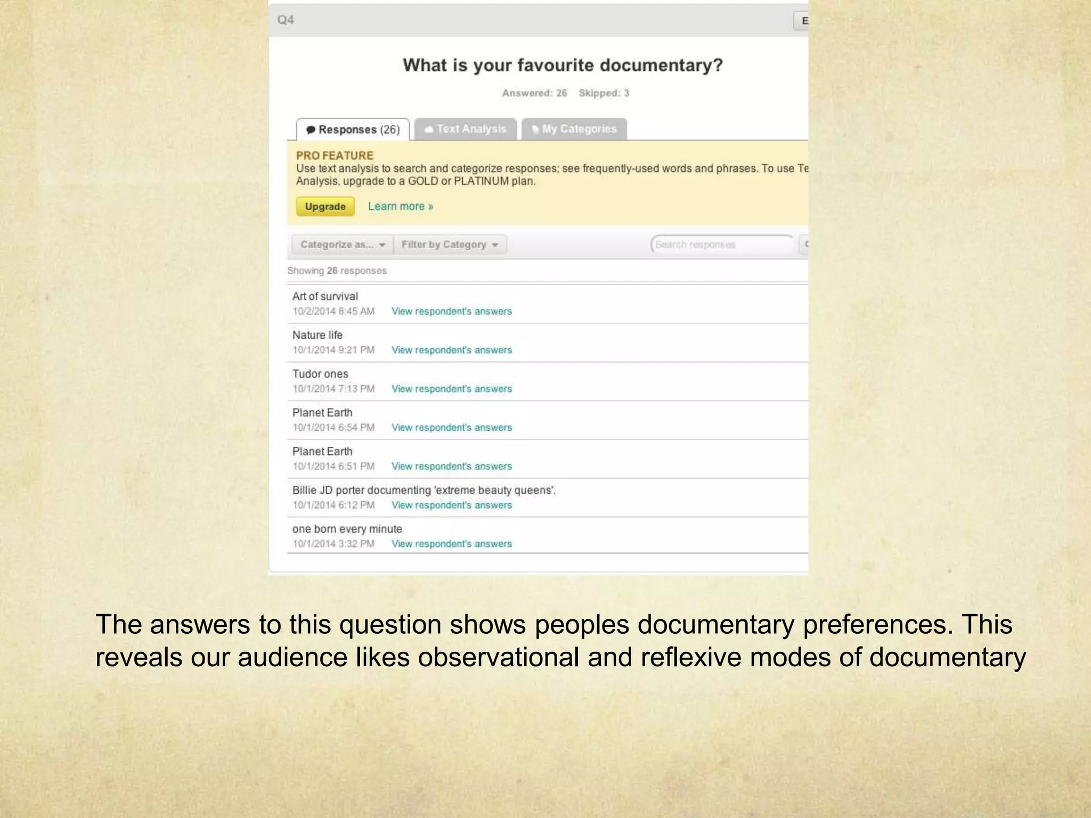Select the Billie JD porter response text
1091x818 pixels.
point(424,490)
